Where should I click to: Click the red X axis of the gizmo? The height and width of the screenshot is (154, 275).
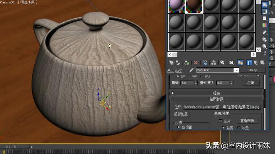(x=107, y=108)
